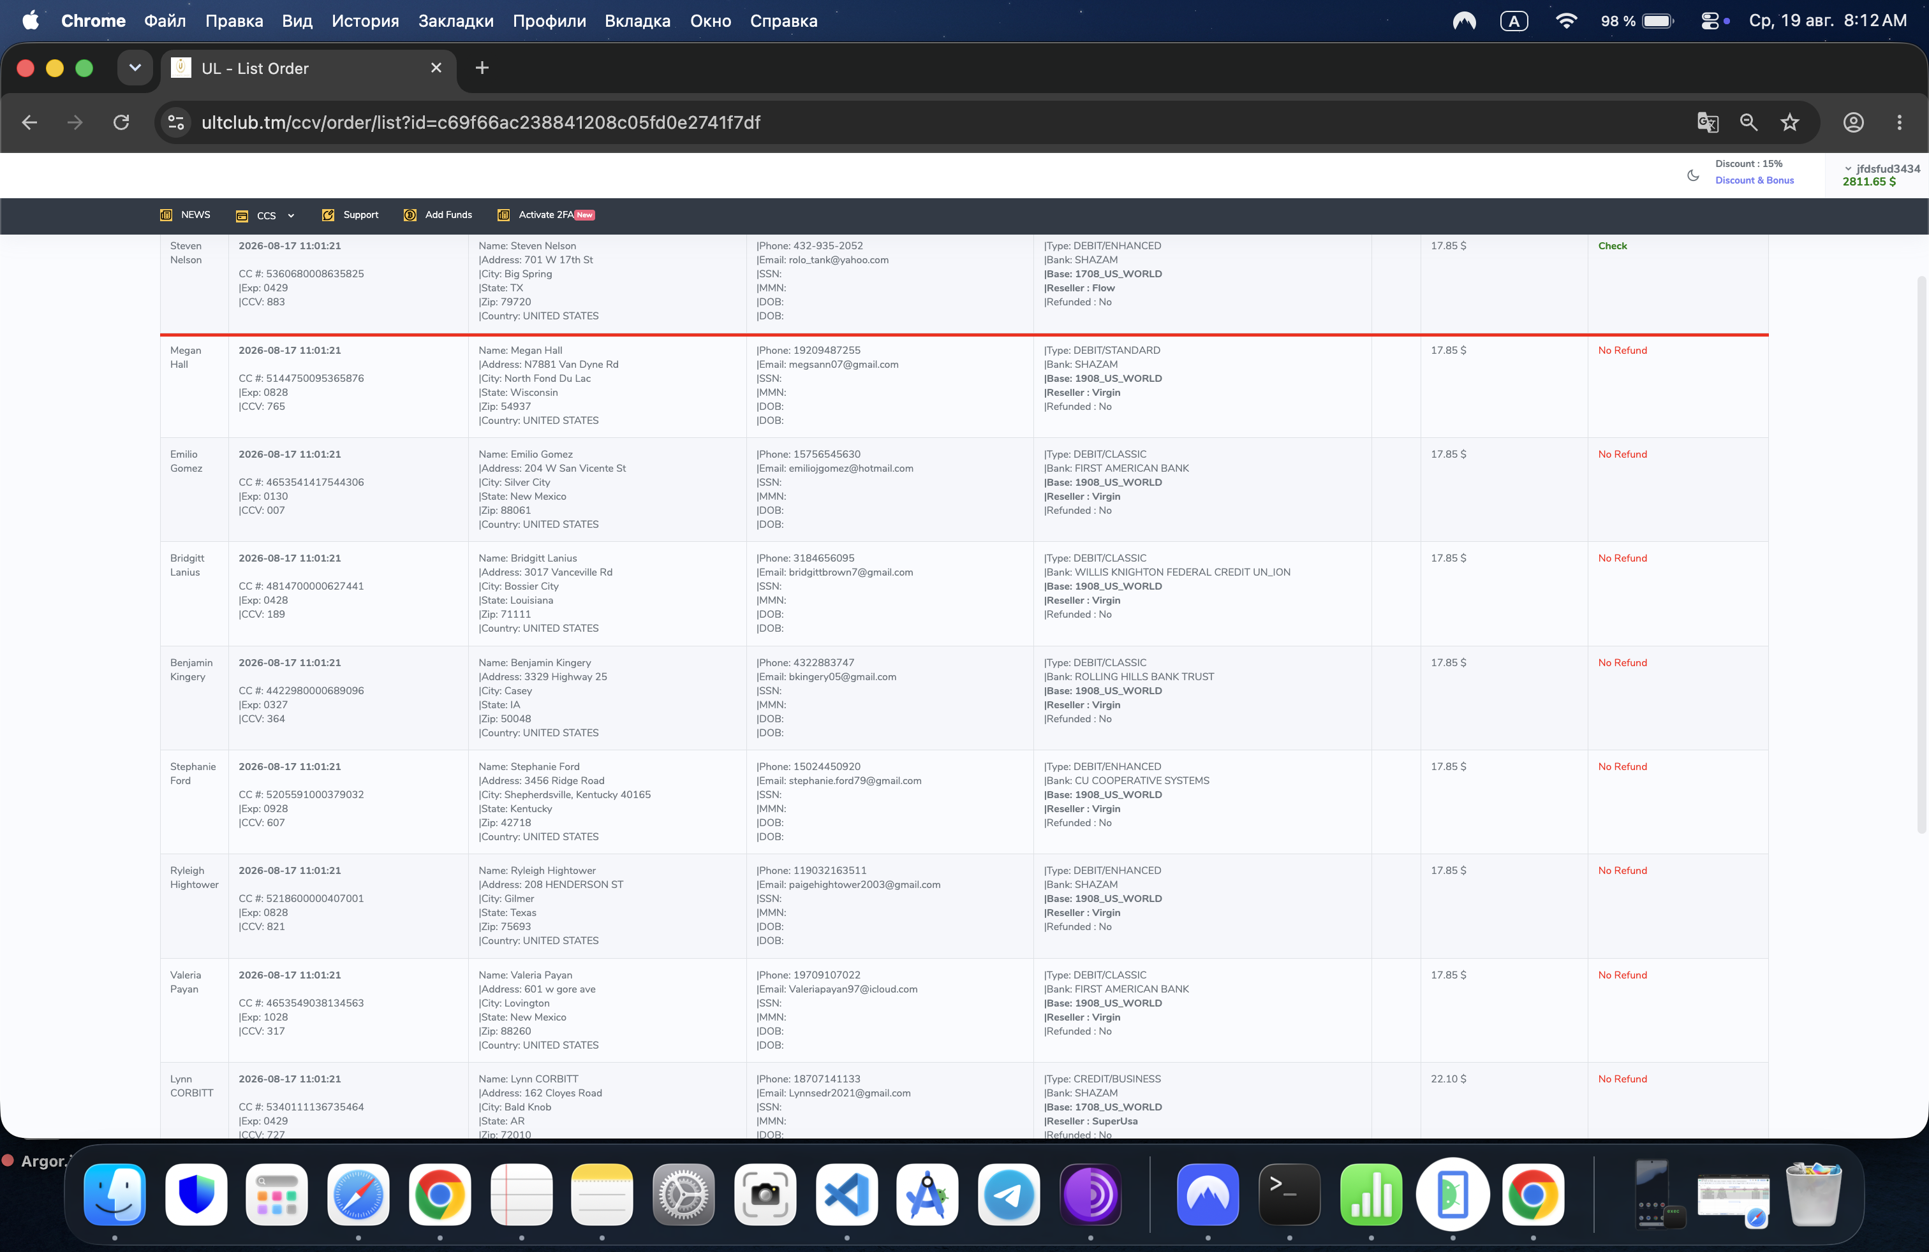Viewport: 1929px width, 1252px height.
Task: Launch Safari from the Dock
Action: pos(358,1195)
